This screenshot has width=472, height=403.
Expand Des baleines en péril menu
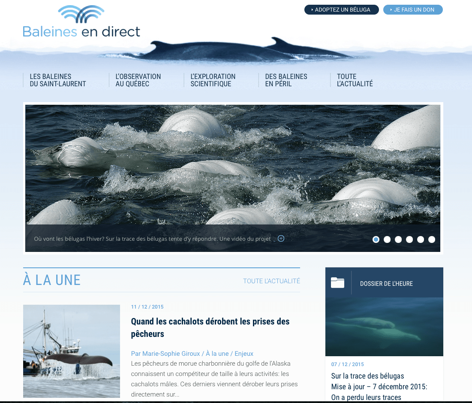[286, 80]
